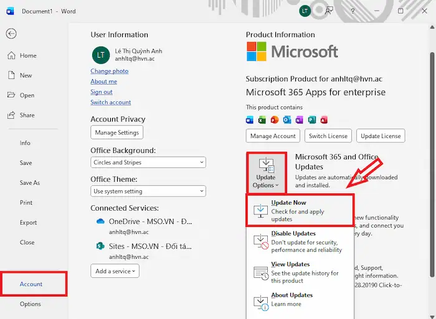Screen dimensions: 436x319
Task: Go to Options in sidebar
Action: pyautogui.click(x=31, y=304)
